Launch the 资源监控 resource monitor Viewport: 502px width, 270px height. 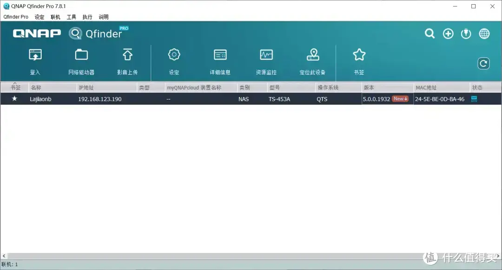tap(266, 60)
